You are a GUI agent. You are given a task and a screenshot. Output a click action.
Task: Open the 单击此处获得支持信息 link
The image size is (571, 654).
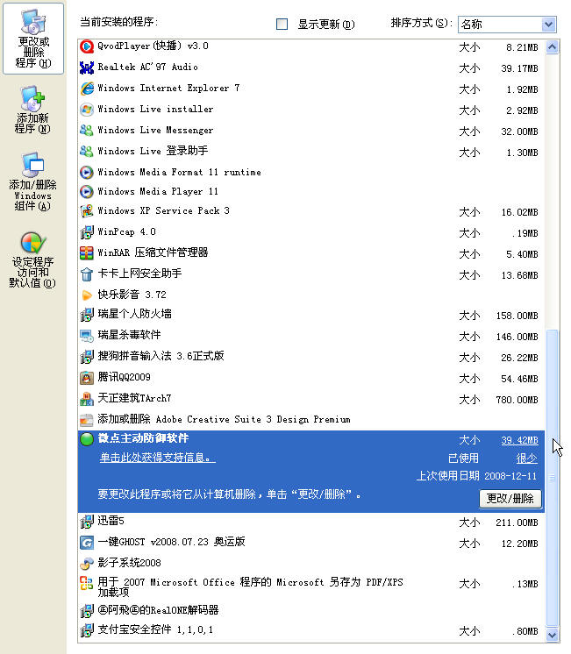tap(157, 458)
